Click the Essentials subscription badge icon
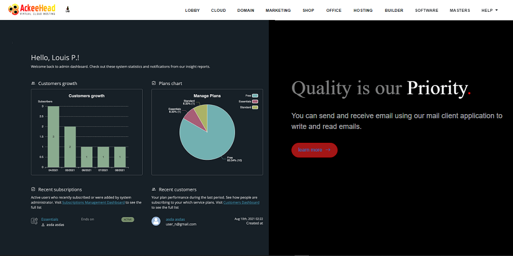Screen dimensions: 513x256 pyautogui.click(x=34, y=221)
